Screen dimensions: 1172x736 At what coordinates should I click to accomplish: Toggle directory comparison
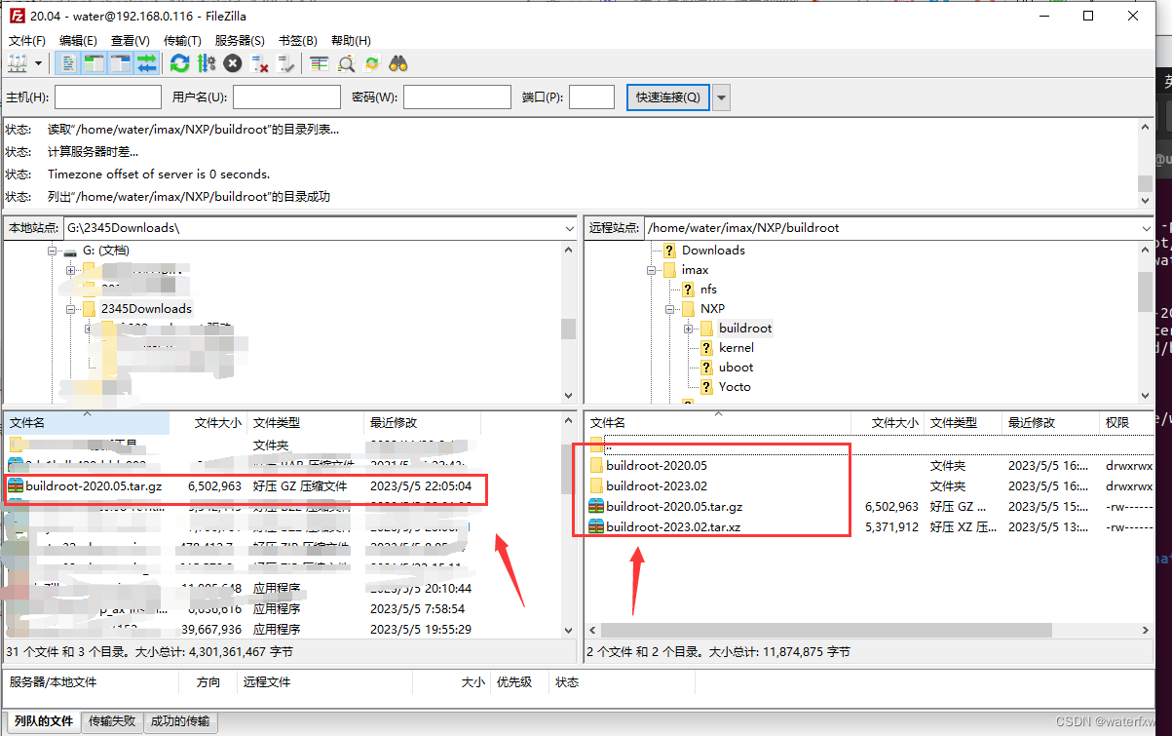(345, 63)
